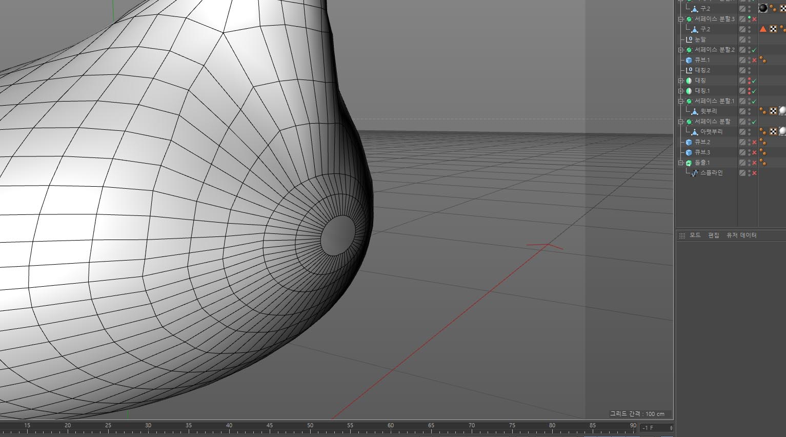
Task: Select the 눈알 object name
Action: pos(700,39)
